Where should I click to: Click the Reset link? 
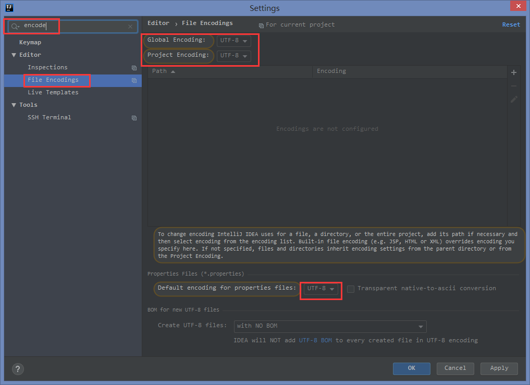(x=511, y=24)
